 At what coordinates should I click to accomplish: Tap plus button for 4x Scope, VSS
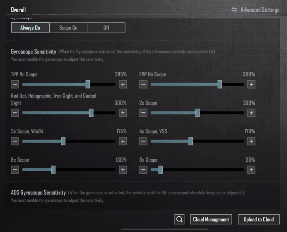(251, 141)
